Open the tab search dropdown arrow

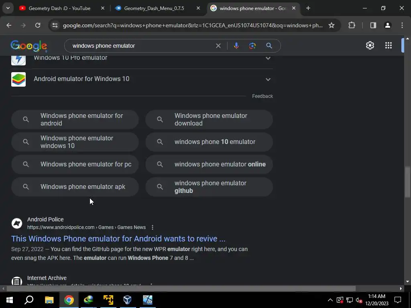pos(8,8)
